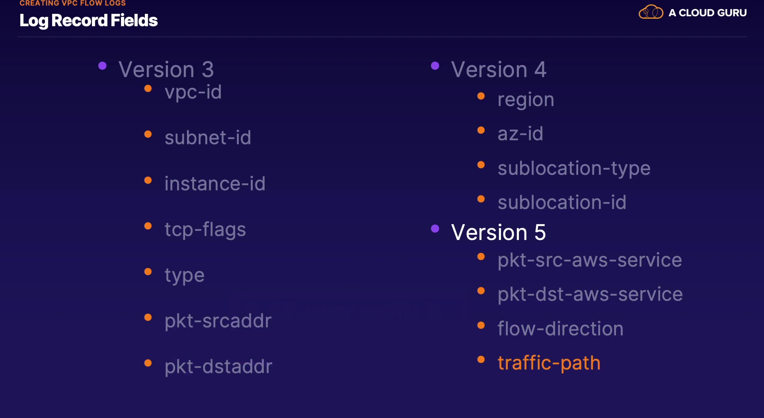Click the sublocation-type field entry
Image resolution: width=764 pixels, height=418 pixels.
pos(574,168)
